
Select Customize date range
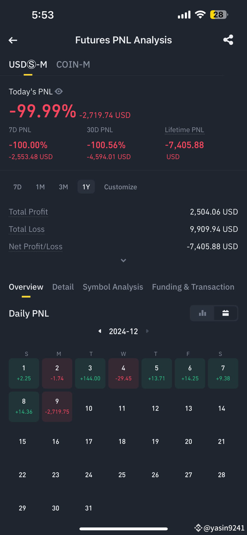[121, 187]
